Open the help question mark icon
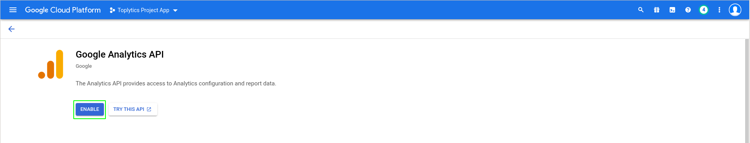 [x=688, y=10]
